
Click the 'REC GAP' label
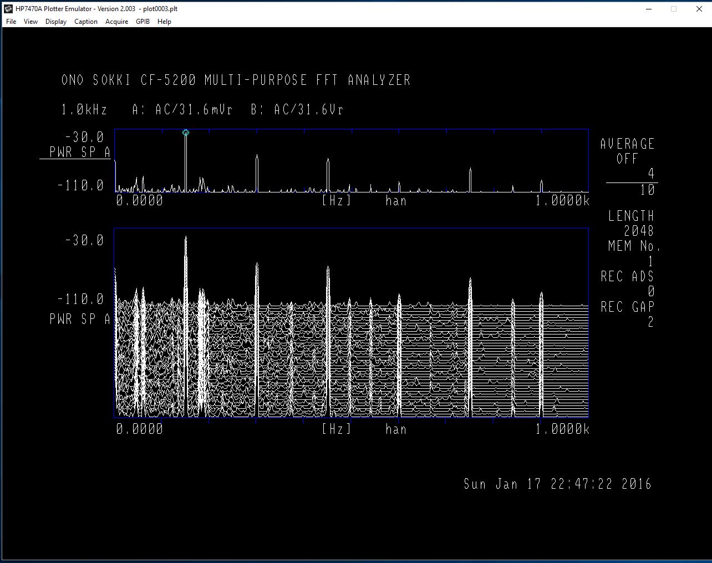point(627,307)
